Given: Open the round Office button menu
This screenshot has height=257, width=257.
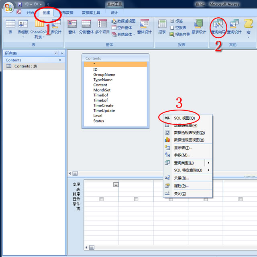Looking at the screenshot, I should click(8, 7).
